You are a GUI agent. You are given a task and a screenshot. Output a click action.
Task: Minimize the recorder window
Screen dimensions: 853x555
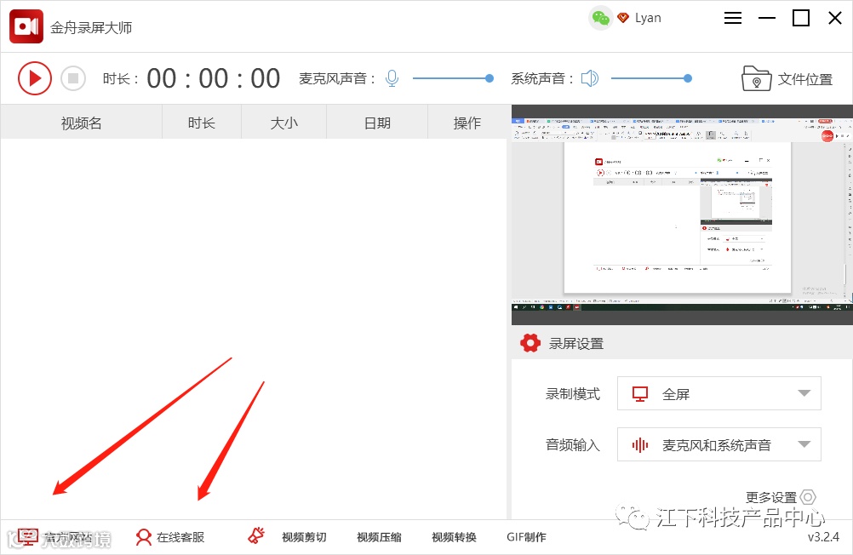(767, 18)
